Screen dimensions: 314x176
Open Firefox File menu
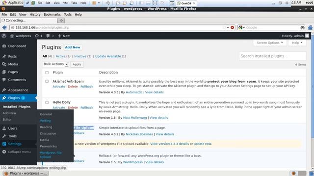click(x=4, y=14)
